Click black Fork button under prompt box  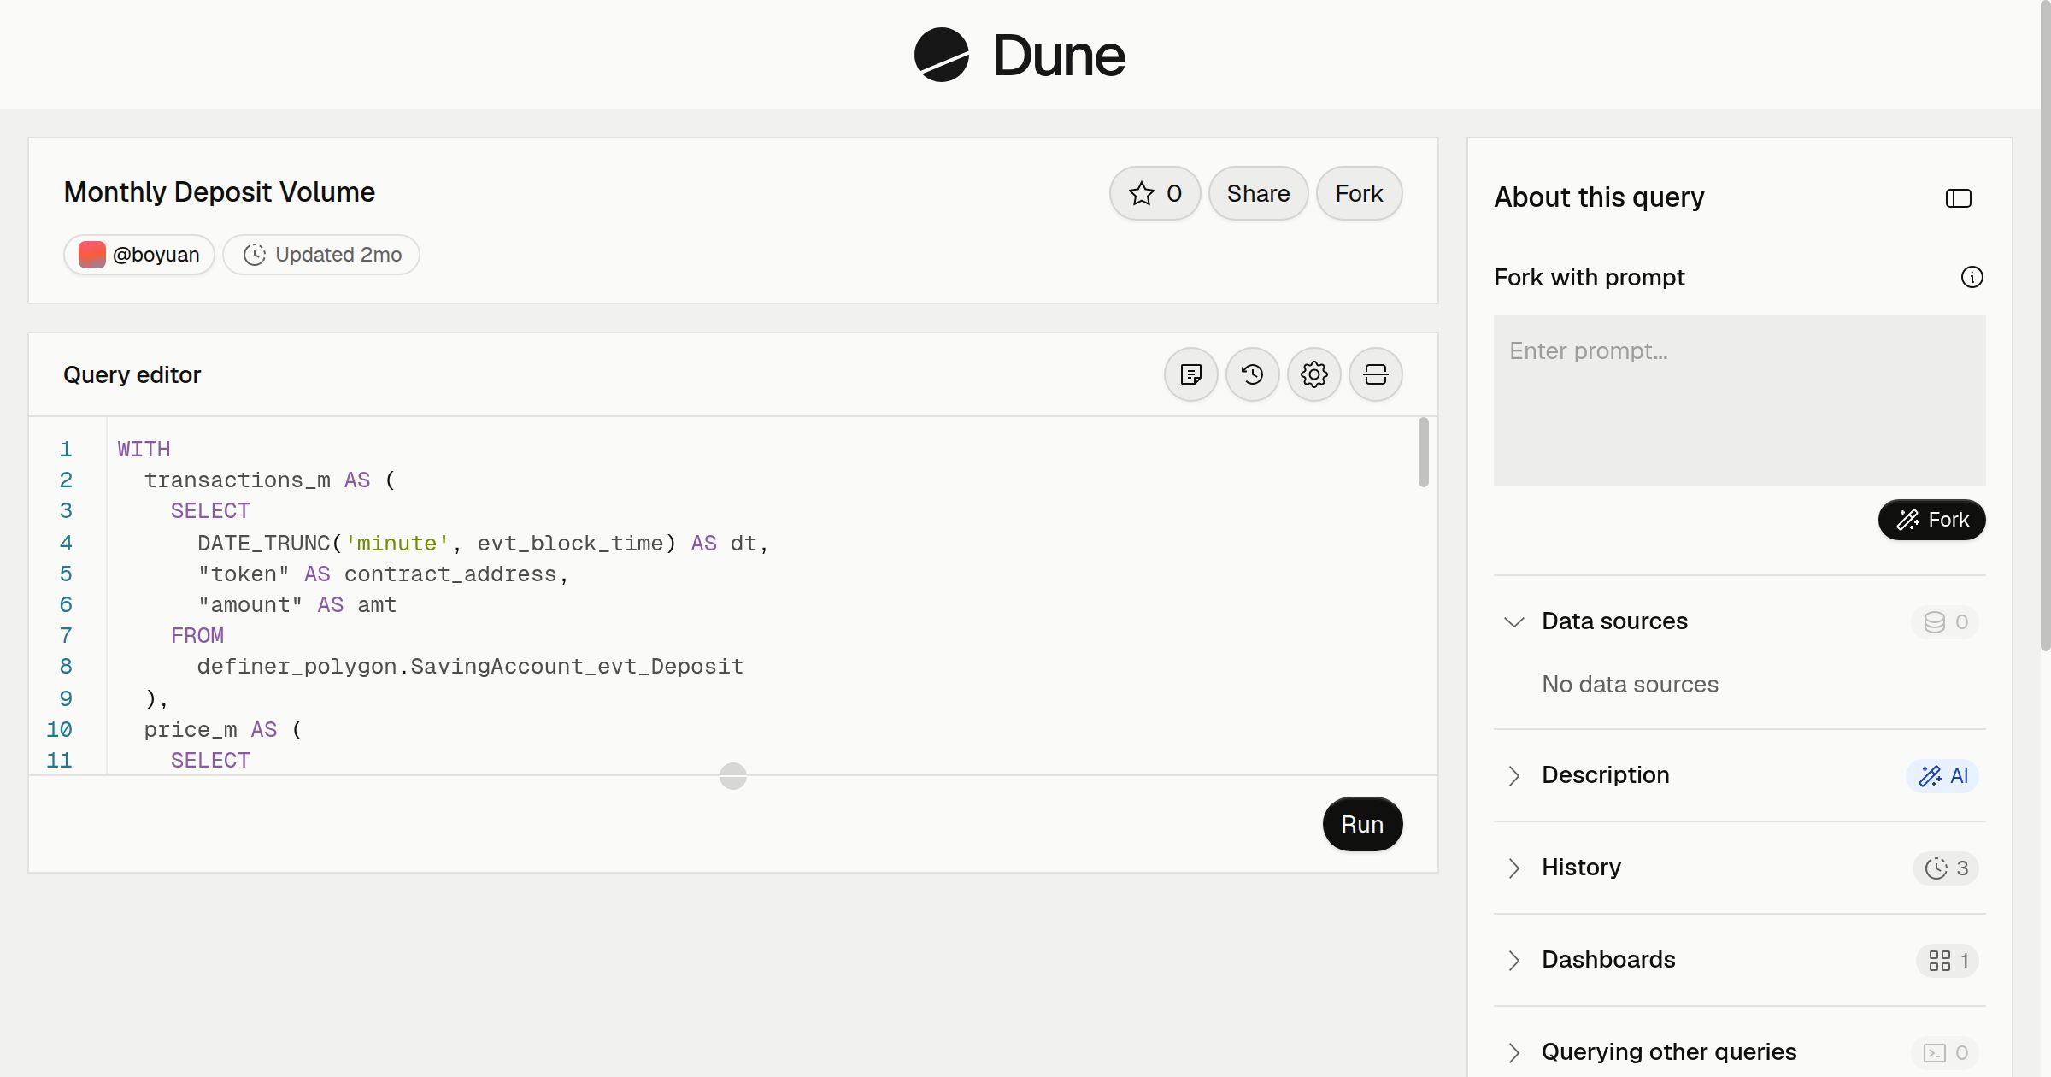click(x=1931, y=520)
